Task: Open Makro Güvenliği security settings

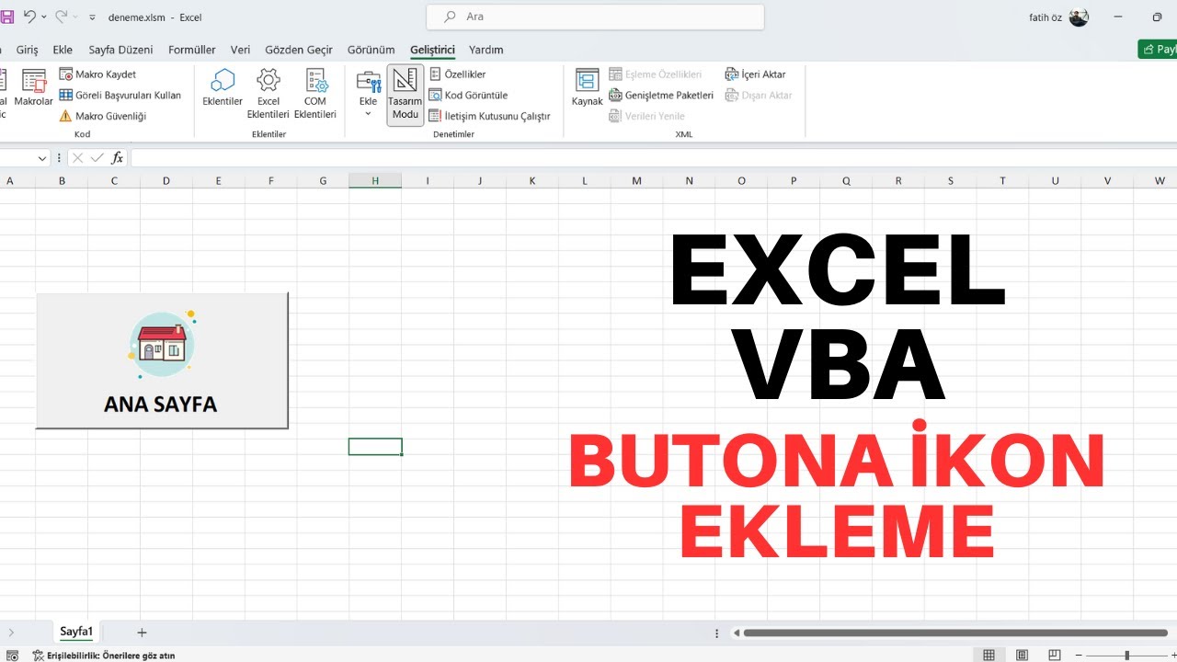Action: click(103, 116)
